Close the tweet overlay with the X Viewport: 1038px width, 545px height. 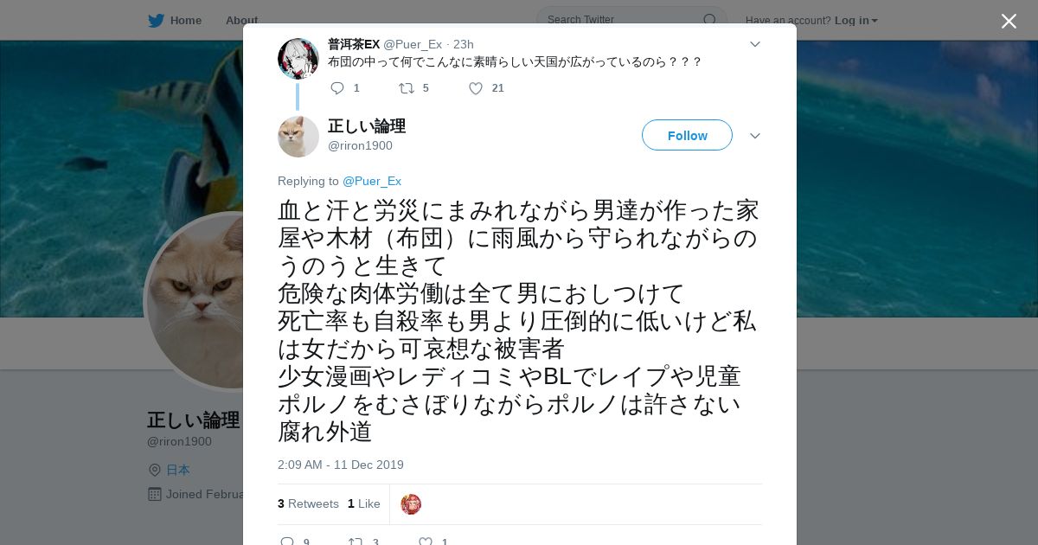coord(1009,22)
